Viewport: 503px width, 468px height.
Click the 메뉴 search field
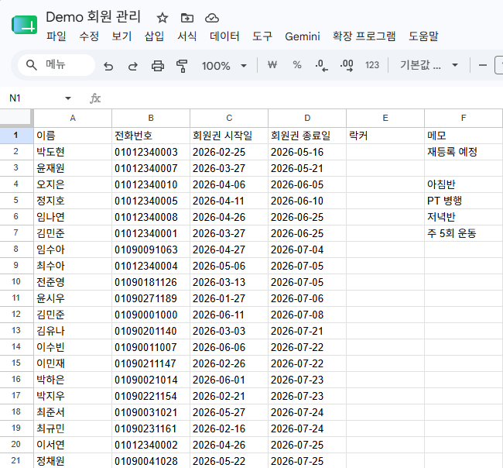(56, 65)
